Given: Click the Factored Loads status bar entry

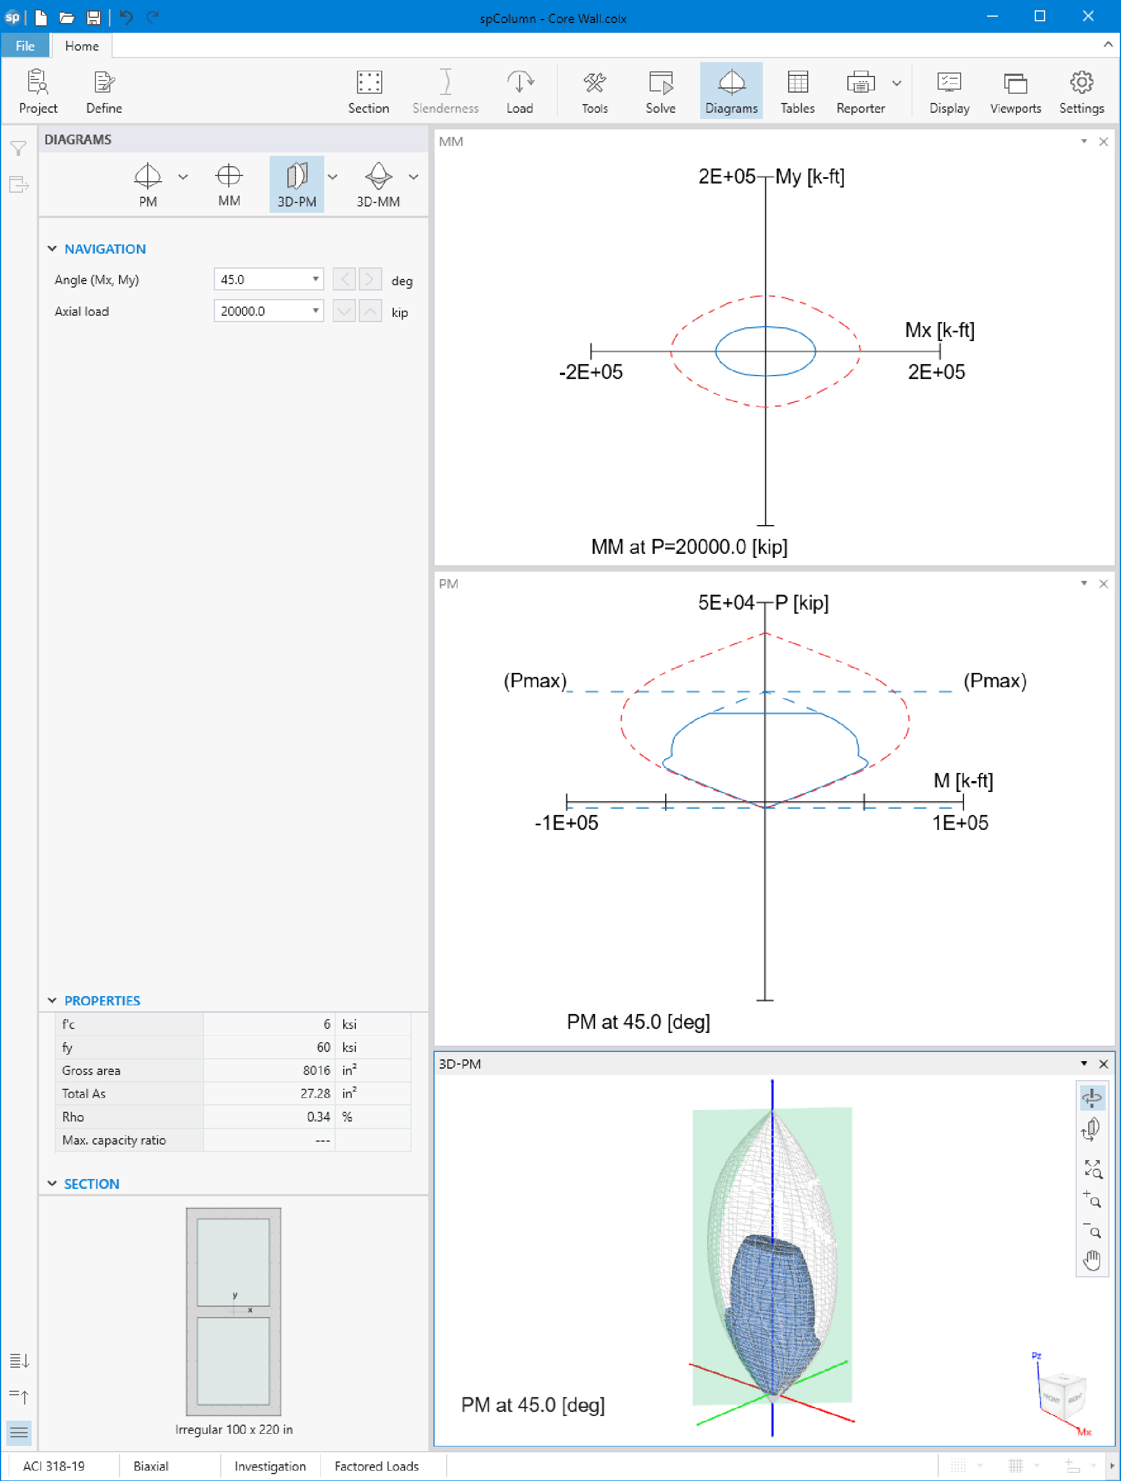Looking at the screenshot, I should tap(376, 1465).
